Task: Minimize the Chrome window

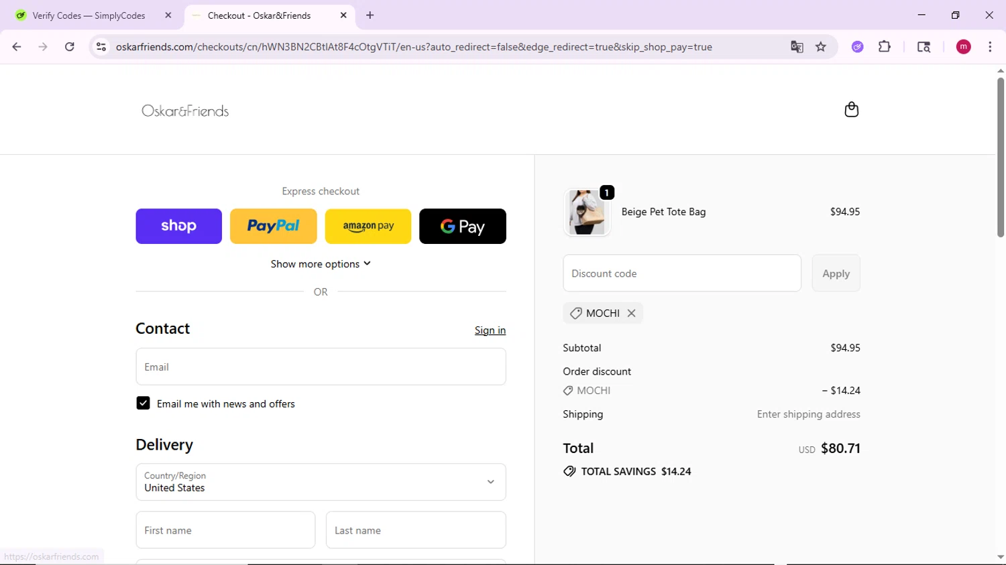Action: 921,15
